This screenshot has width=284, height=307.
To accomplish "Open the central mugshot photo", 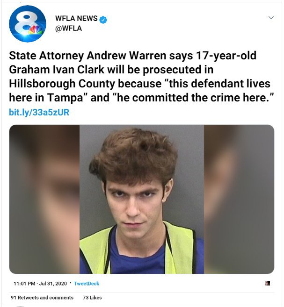I will [x=142, y=199].
